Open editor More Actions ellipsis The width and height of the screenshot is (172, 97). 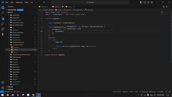click(x=170, y=7)
